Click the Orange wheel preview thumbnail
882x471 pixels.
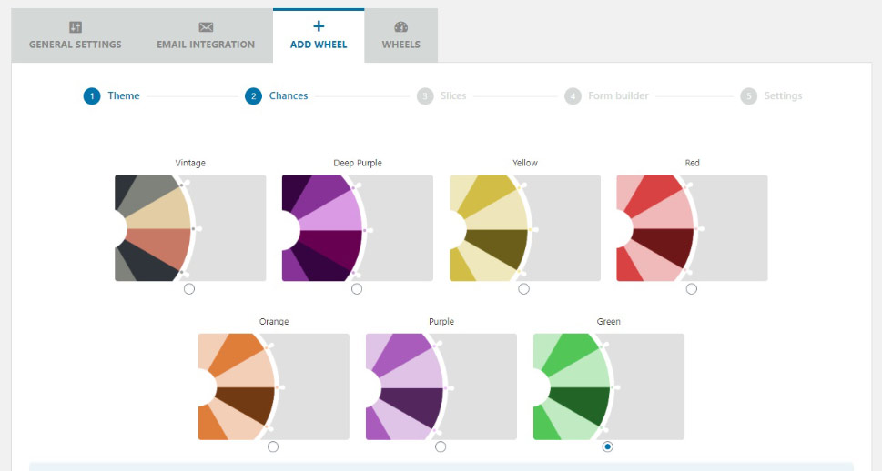(273, 386)
